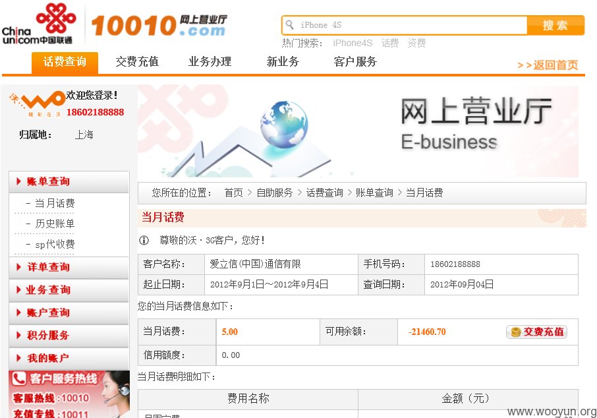This screenshot has width=597, height=418.
Task: Click the logged-in phone number 18602188888 in sidebar
Action: (95, 112)
